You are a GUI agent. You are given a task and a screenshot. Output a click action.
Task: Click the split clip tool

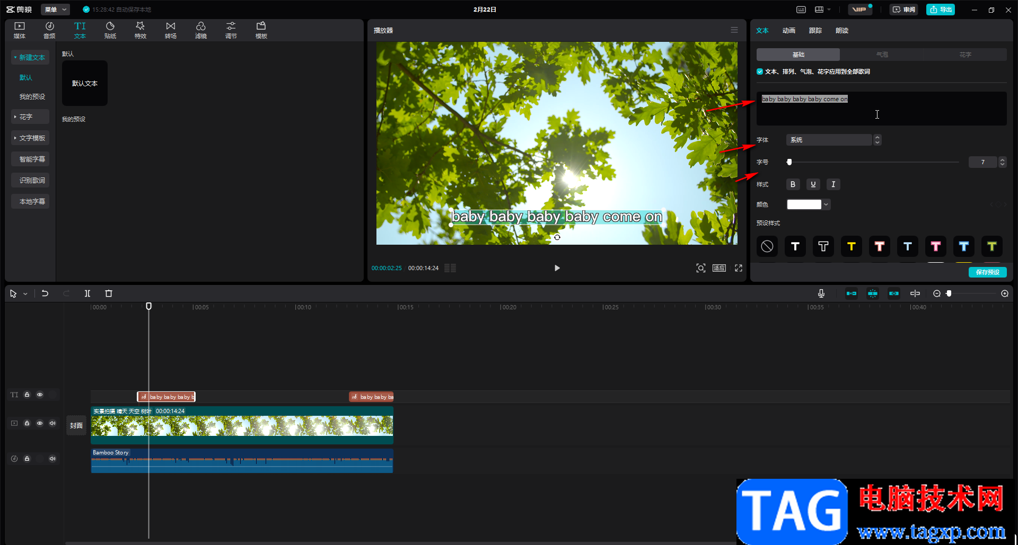click(87, 293)
